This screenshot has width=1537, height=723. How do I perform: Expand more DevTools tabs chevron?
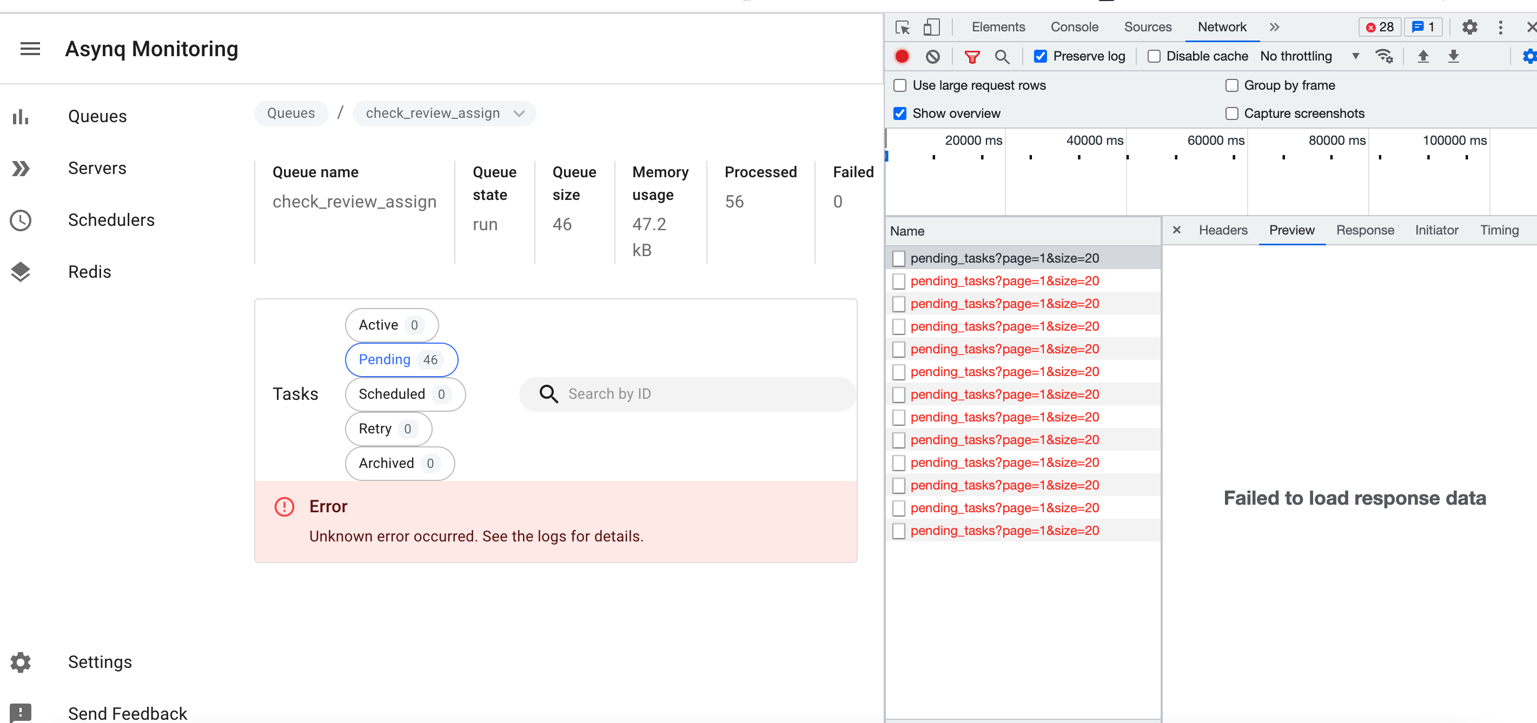[x=1275, y=27]
